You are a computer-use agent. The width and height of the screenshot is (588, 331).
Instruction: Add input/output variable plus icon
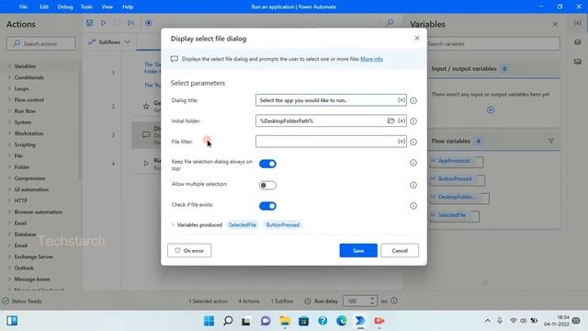(491, 110)
